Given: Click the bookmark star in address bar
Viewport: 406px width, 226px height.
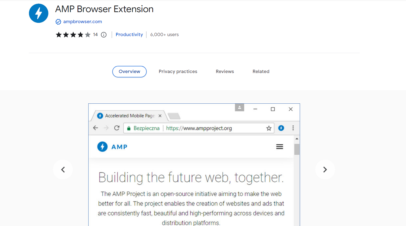Looking at the screenshot, I should [269, 128].
